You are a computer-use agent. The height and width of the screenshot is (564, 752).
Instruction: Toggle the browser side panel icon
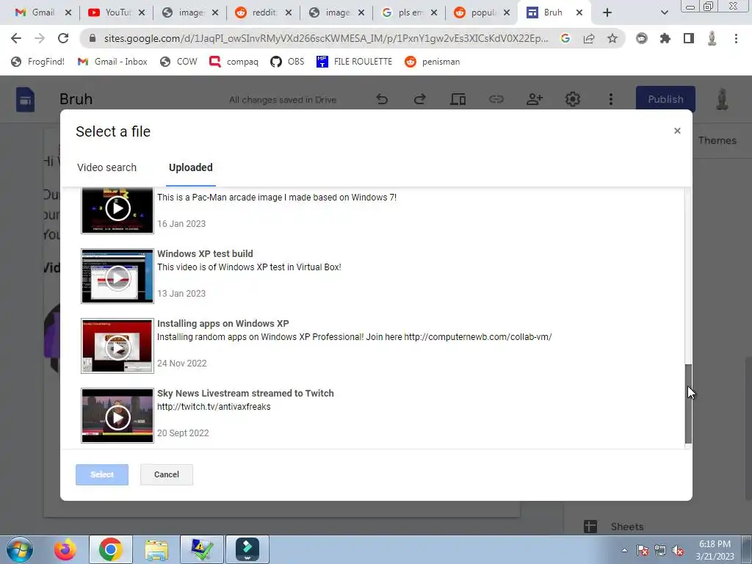[x=689, y=38]
